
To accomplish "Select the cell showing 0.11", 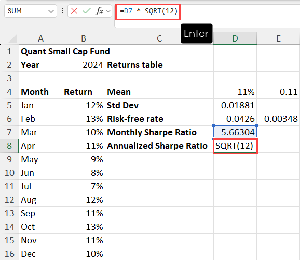I will (x=278, y=92).
